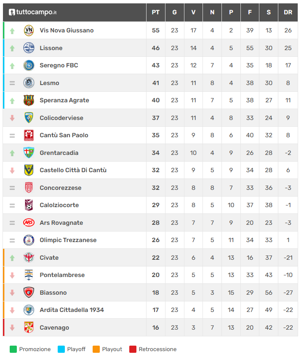304x357 pixels.
Task: Select the Olimpic Trezzanese team name
Action: (x=68, y=240)
